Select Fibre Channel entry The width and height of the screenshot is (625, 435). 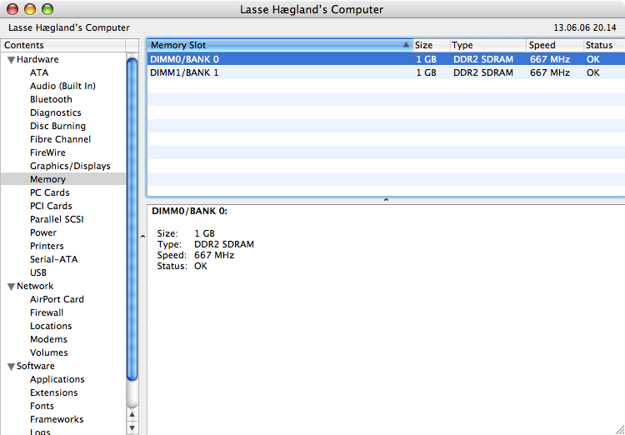tap(60, 139)
